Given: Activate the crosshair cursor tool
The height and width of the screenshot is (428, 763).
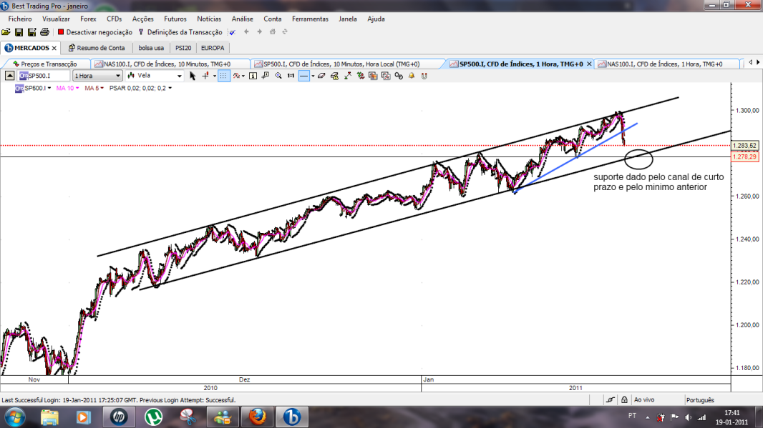Looking at the screenshot, I should pyautogui.click(x=205, y=76).
